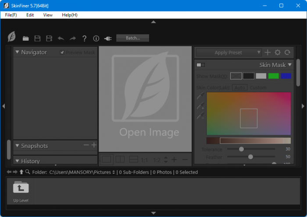The width and height of the screenshot is (307, 217).
Task: Click the preset settings gear icon
Action: (x=278, y=52)
